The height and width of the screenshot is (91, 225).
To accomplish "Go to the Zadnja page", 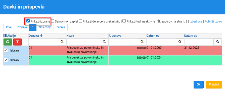I will point(61,27).
